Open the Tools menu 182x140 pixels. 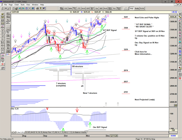pyautogui.click(x=22, y=5)
